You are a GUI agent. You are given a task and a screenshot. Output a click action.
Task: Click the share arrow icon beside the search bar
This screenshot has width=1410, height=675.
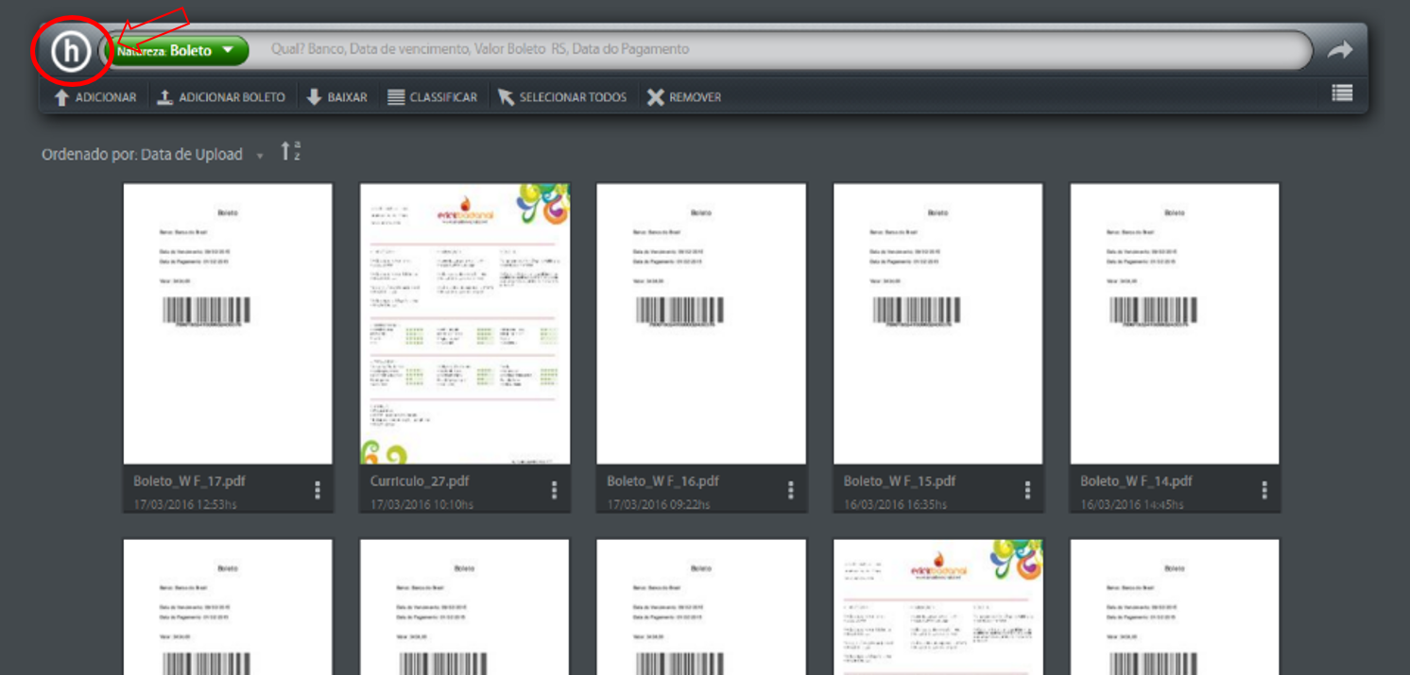point(1339,50)
